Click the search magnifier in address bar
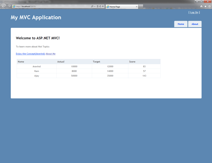 click(92, 6)
